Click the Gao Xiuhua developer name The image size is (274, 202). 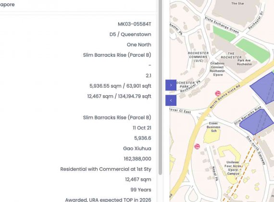(137, 149)
